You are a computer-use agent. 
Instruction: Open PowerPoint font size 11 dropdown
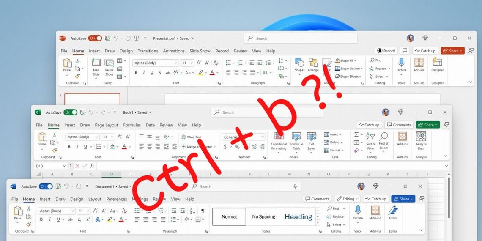coord(191,63)
